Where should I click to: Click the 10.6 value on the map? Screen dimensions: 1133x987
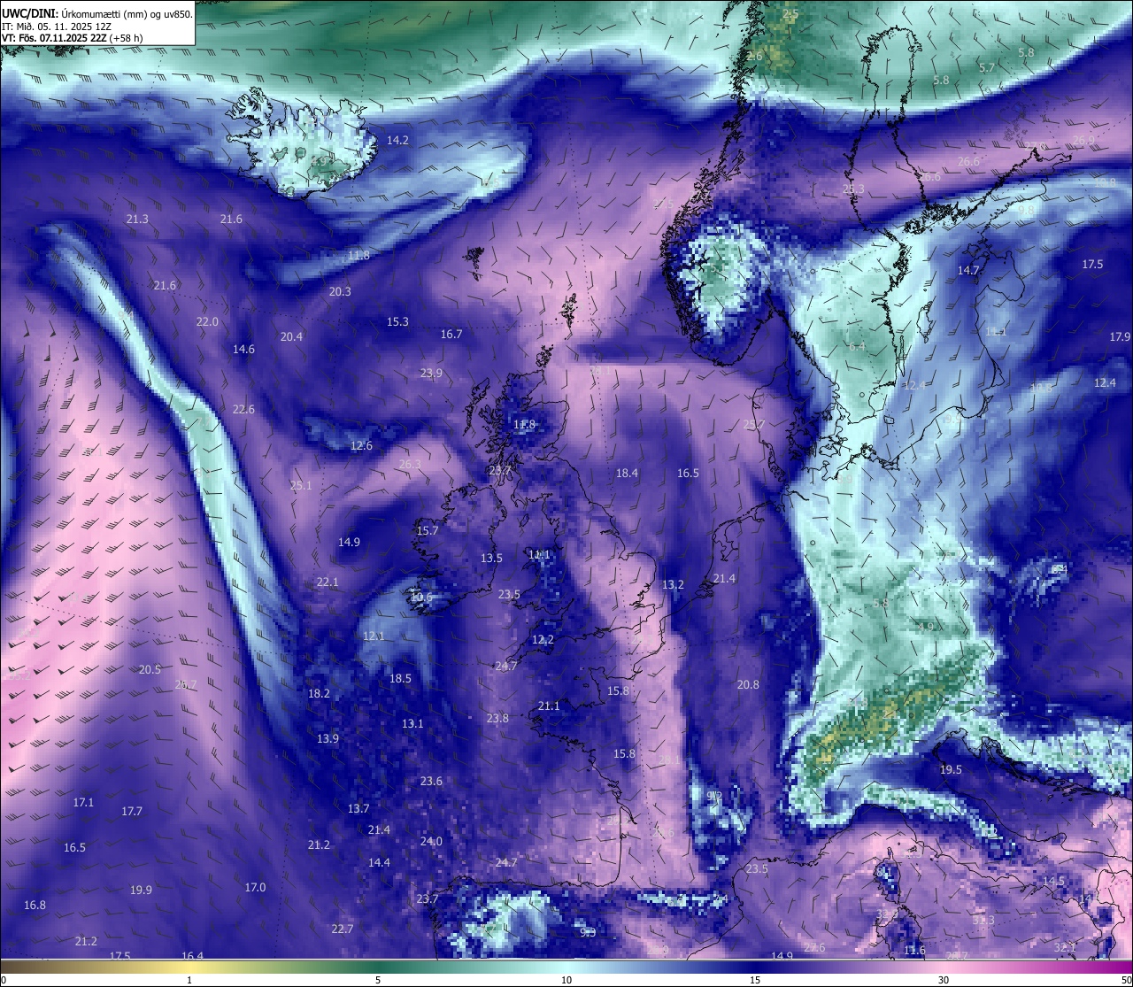coord(421,597)
